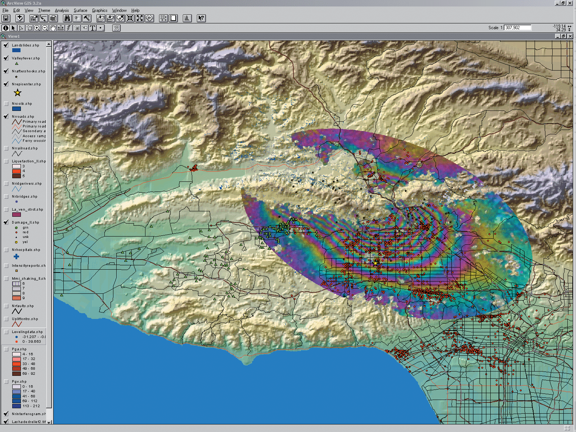
Task: Select the Nrroads.shp theme name
Action: tap(23, 117)
